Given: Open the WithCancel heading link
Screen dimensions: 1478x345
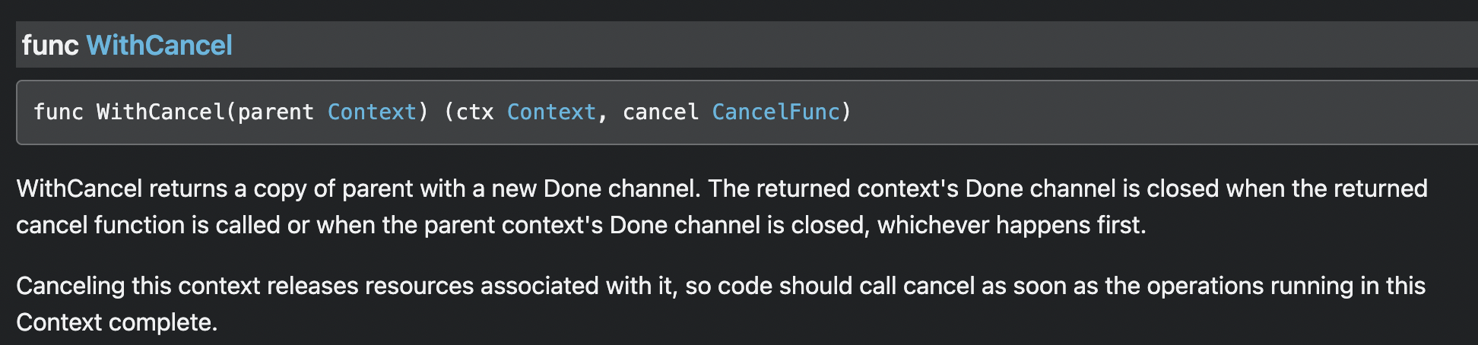Looking at the screenshot, I should (x=159, y=45).
